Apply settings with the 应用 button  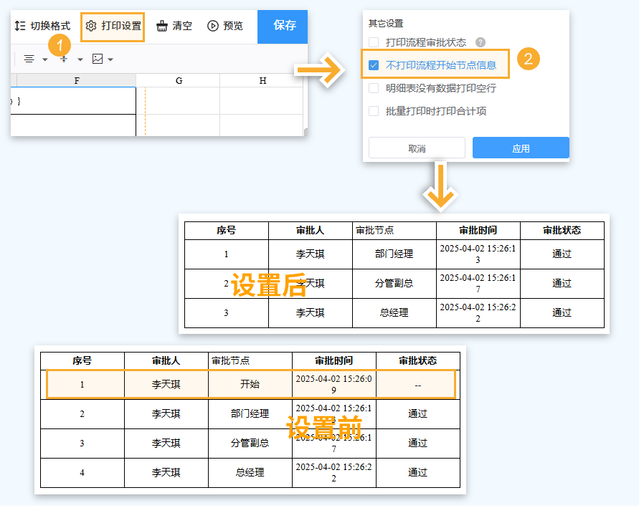pos(521,148)
